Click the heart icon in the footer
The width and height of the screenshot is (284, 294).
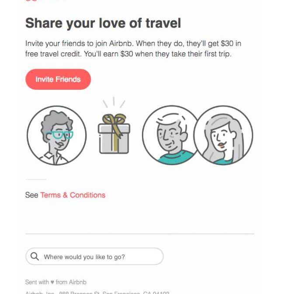[52, 282]
